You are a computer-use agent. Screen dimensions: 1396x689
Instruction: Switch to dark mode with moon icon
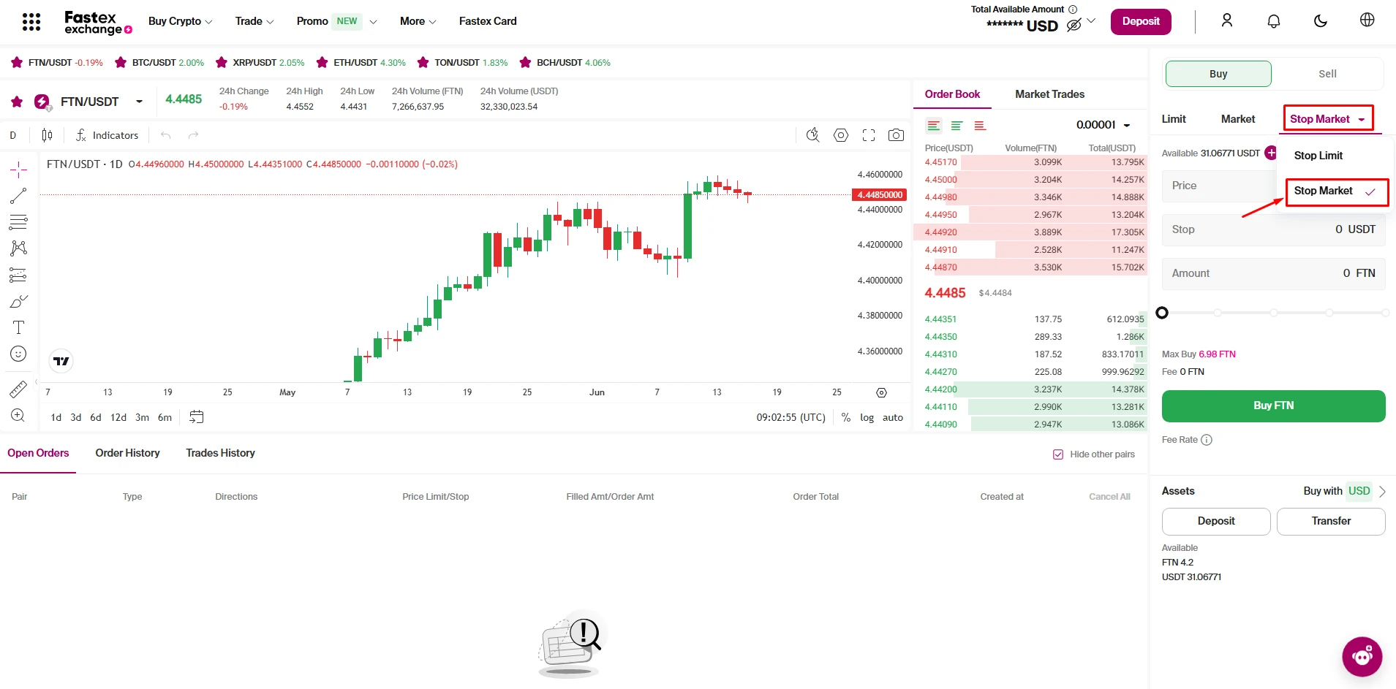click(1320, 21)
